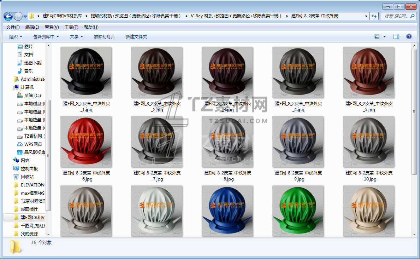Go back with the Back arrow button
Viewport: 420px width, 259px height.
pyautogui.click(x=8, y=16)
